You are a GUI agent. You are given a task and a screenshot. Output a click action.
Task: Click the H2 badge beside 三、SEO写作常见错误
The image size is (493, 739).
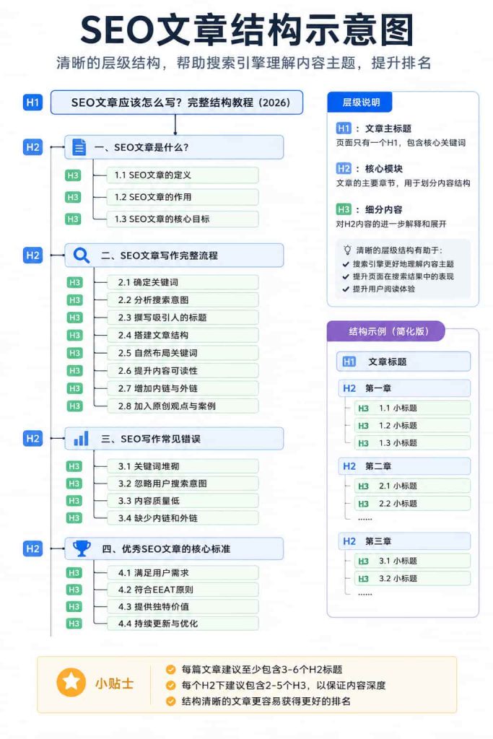(x=32, y=438)
